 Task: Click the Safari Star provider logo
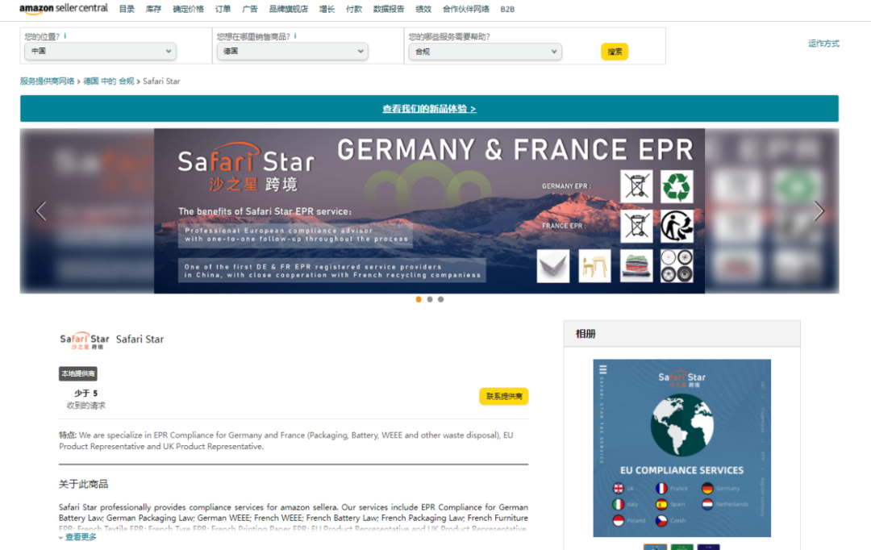pyautogui.click(x=85, y=340)
